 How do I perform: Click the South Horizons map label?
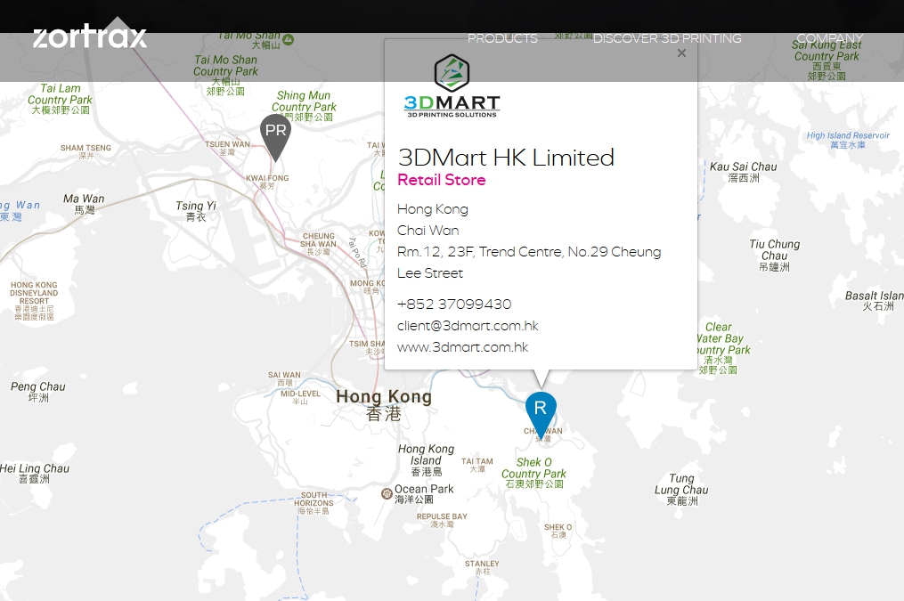(x=314, y=503)
